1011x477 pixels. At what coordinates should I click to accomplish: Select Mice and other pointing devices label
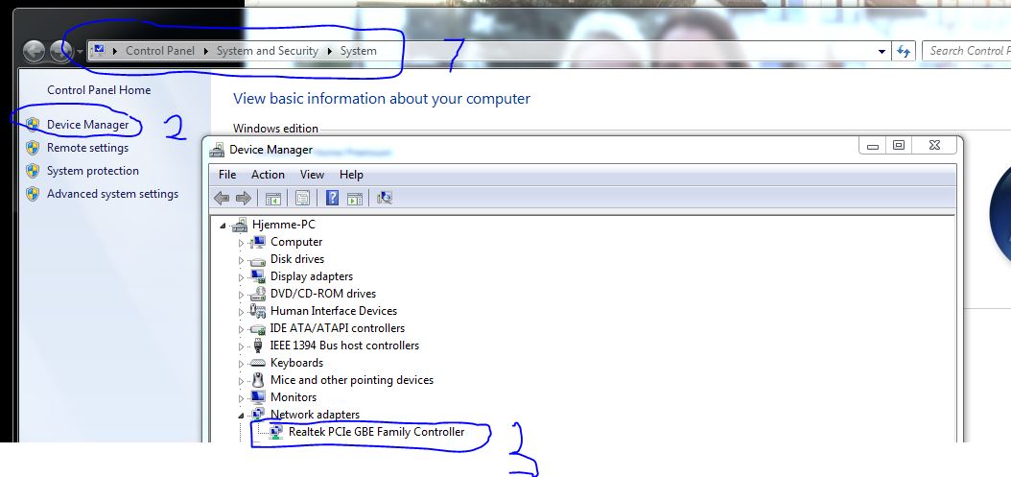click(x=352, y=380)
